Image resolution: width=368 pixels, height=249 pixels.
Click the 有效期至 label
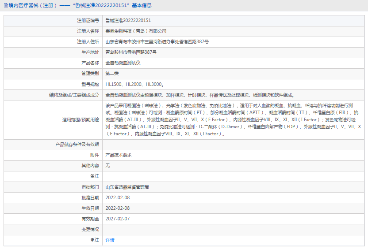coord(90,219)
